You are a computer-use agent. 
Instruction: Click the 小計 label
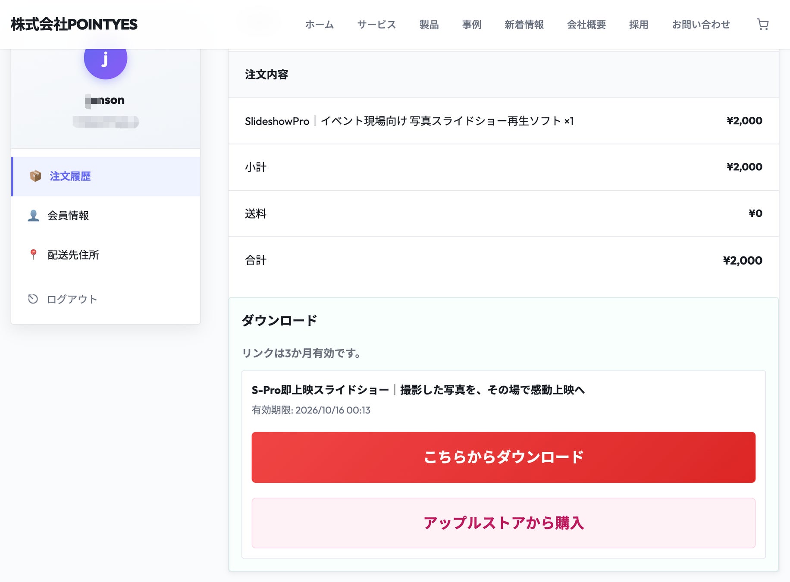[256, 167]
